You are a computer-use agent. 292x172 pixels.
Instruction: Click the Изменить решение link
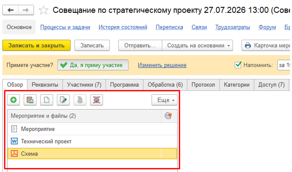tap(162, 65)
